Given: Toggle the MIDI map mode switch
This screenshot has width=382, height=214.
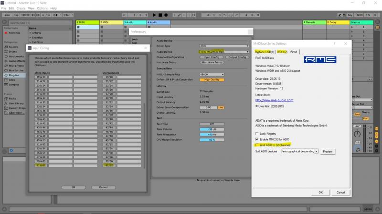Looking at the screenshot, I should 360,15.
